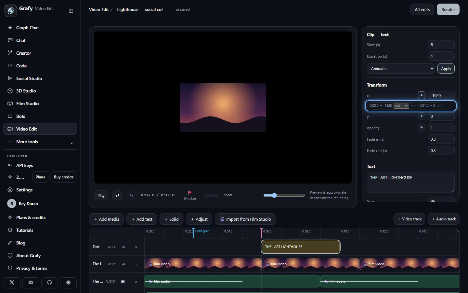Click the round dot icon beside GitHub
The width and height of the screenshot is (468, 293).
[x=68, y=283]
